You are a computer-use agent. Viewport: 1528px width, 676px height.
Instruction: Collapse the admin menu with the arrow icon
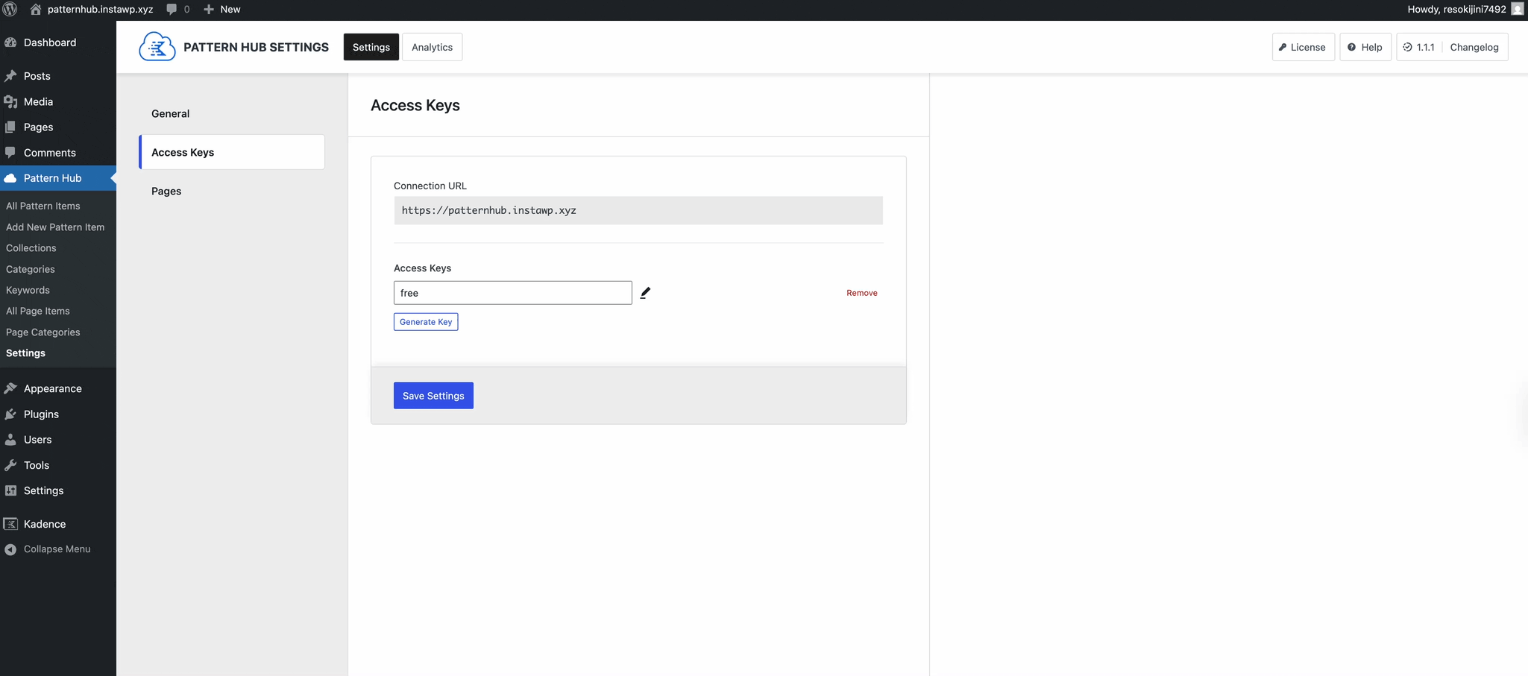click(10, 549)
